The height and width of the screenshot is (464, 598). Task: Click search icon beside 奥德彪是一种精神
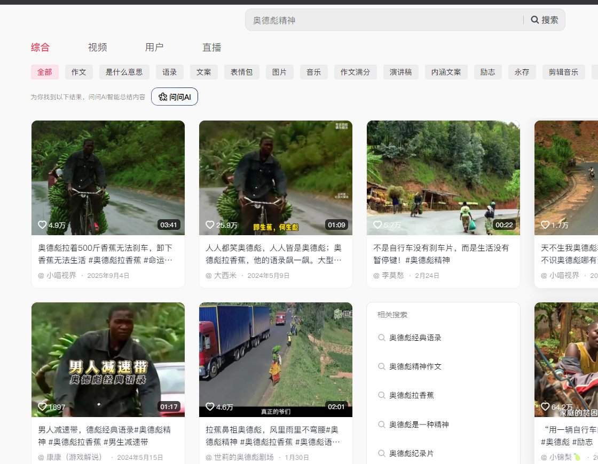coord(381,425)
